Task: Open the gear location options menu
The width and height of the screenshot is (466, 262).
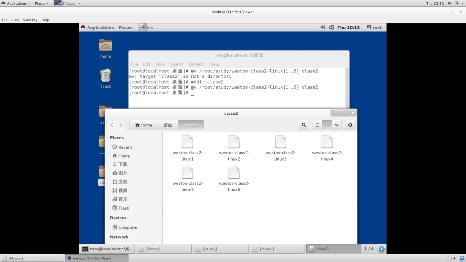Action: pyautogui.click(x=350, y=125)
